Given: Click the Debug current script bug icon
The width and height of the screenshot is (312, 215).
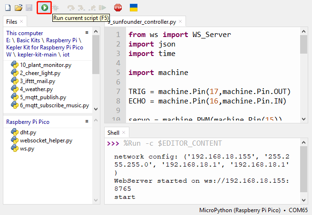Looking at the screenshot, I should point(55,8).
